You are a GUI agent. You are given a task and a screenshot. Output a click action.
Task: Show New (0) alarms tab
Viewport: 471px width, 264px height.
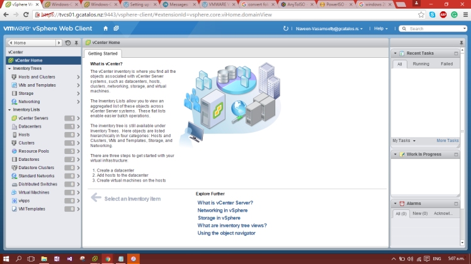click(420, 214)
